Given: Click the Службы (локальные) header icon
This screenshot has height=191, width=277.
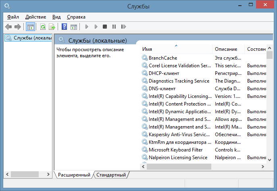Looking at the screenshot, I should click(x=61, y=40).
